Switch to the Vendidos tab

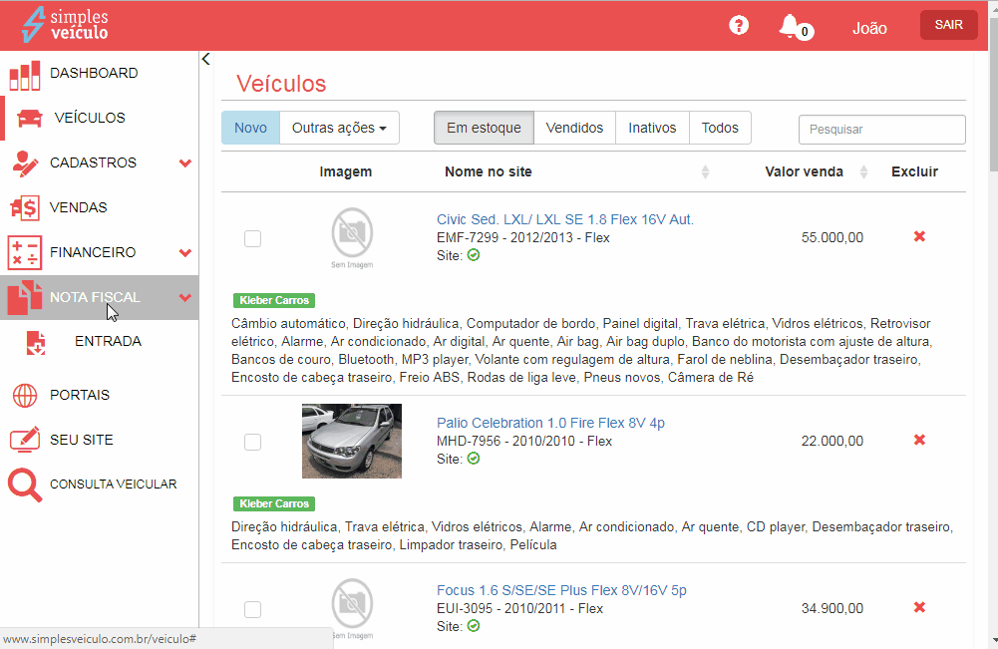coord(574,128)
